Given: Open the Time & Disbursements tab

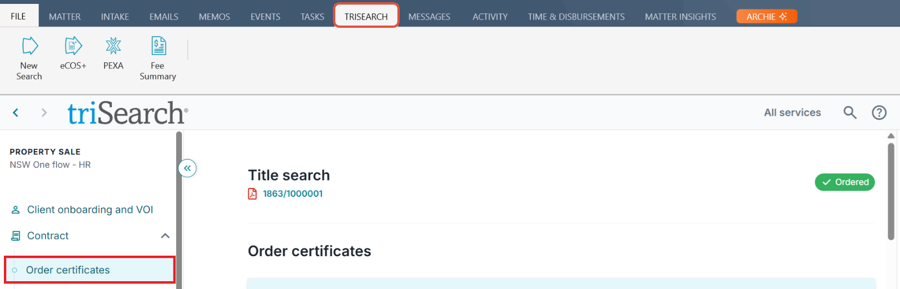Looking at the screenshot, I should click(x=576, y=17).
